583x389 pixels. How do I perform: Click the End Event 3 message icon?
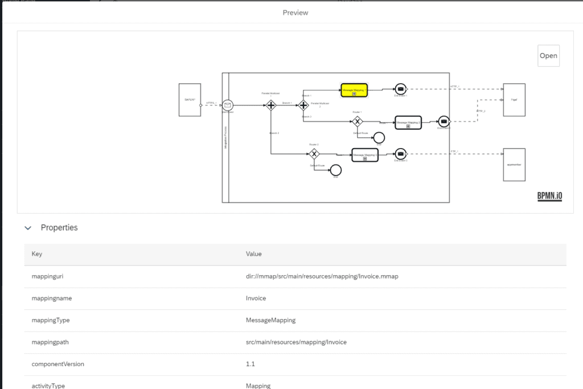point(400,154)
